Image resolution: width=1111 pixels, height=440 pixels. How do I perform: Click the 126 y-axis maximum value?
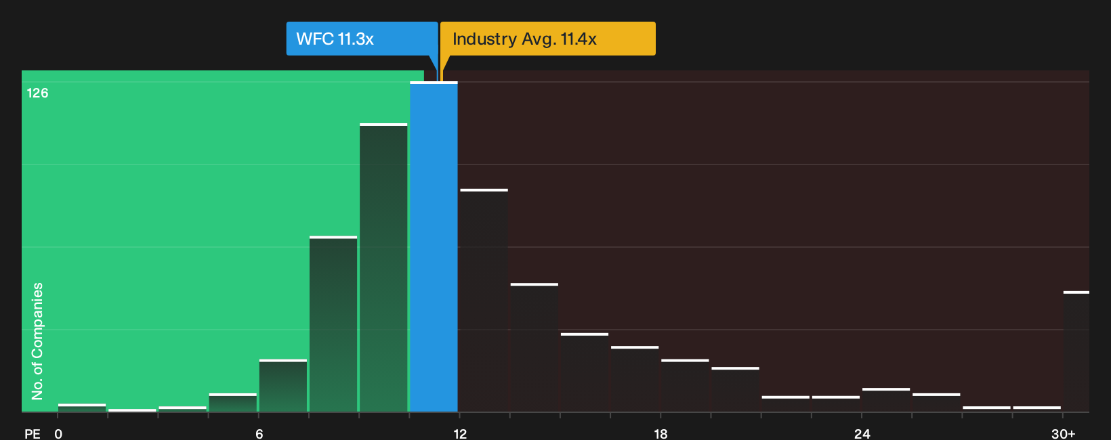(x=37, y=93)
